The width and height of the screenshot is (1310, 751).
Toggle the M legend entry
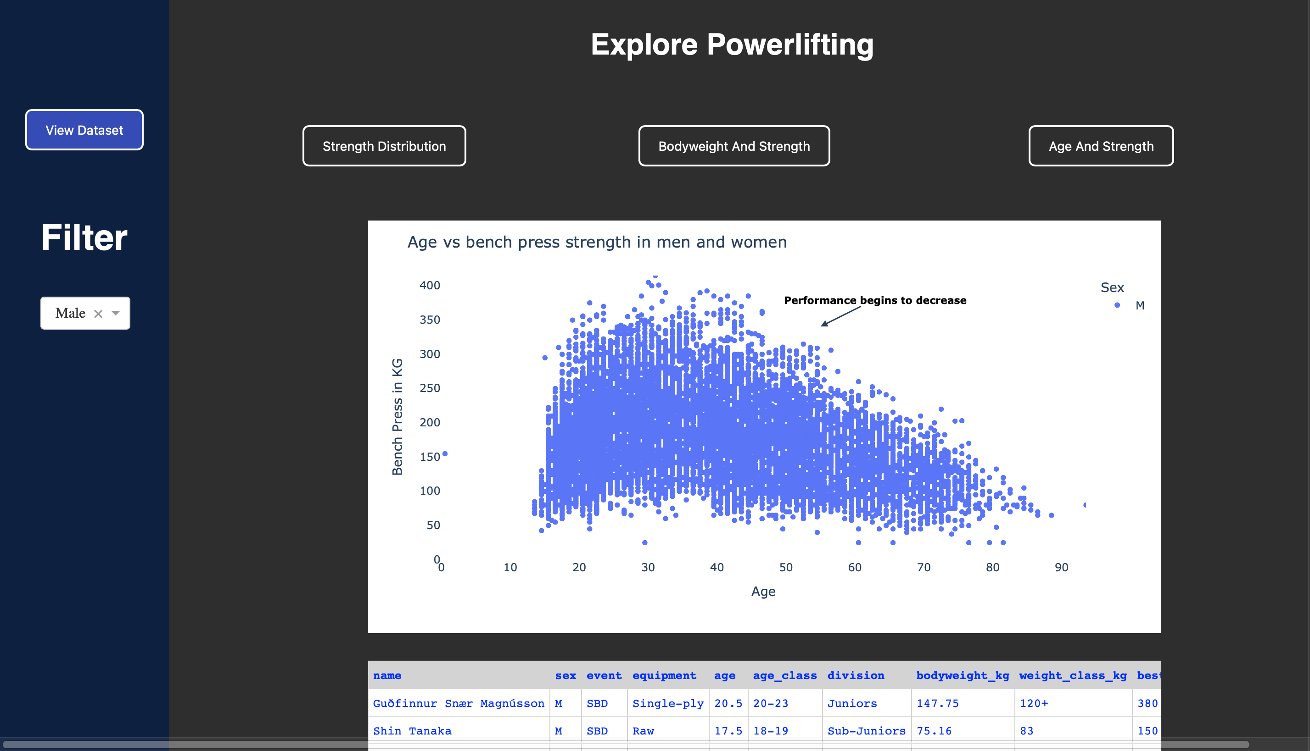1140,305
